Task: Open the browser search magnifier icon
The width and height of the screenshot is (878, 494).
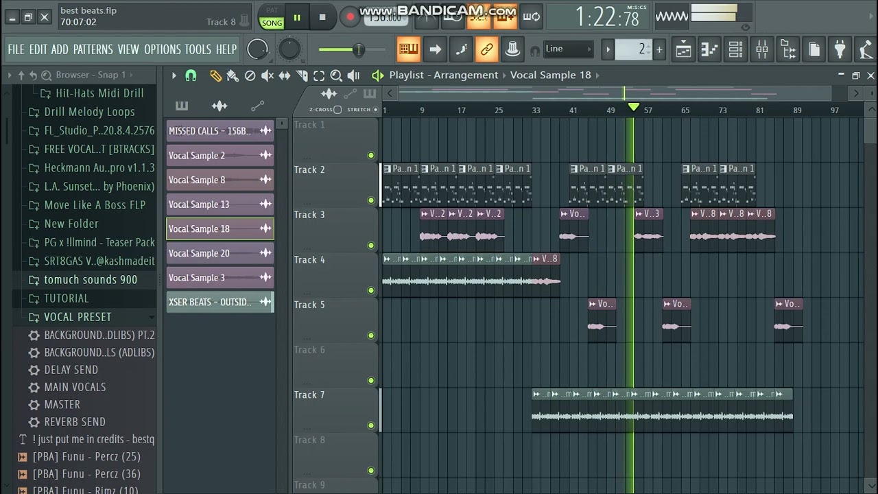Action: pos(46,75)
